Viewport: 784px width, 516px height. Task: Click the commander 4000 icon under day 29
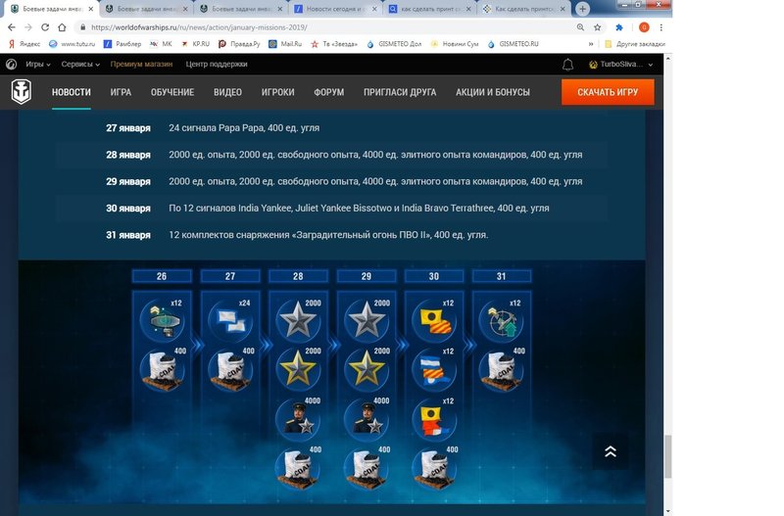(367, 419)
